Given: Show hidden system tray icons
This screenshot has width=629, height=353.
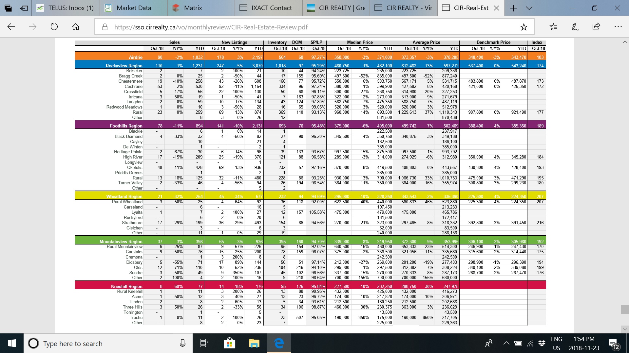Looking at the screenshot, I should [506, 343].
